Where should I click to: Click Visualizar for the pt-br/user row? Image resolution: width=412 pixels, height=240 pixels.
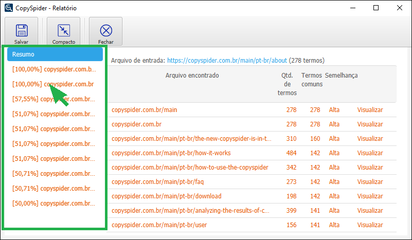[370, 225]
